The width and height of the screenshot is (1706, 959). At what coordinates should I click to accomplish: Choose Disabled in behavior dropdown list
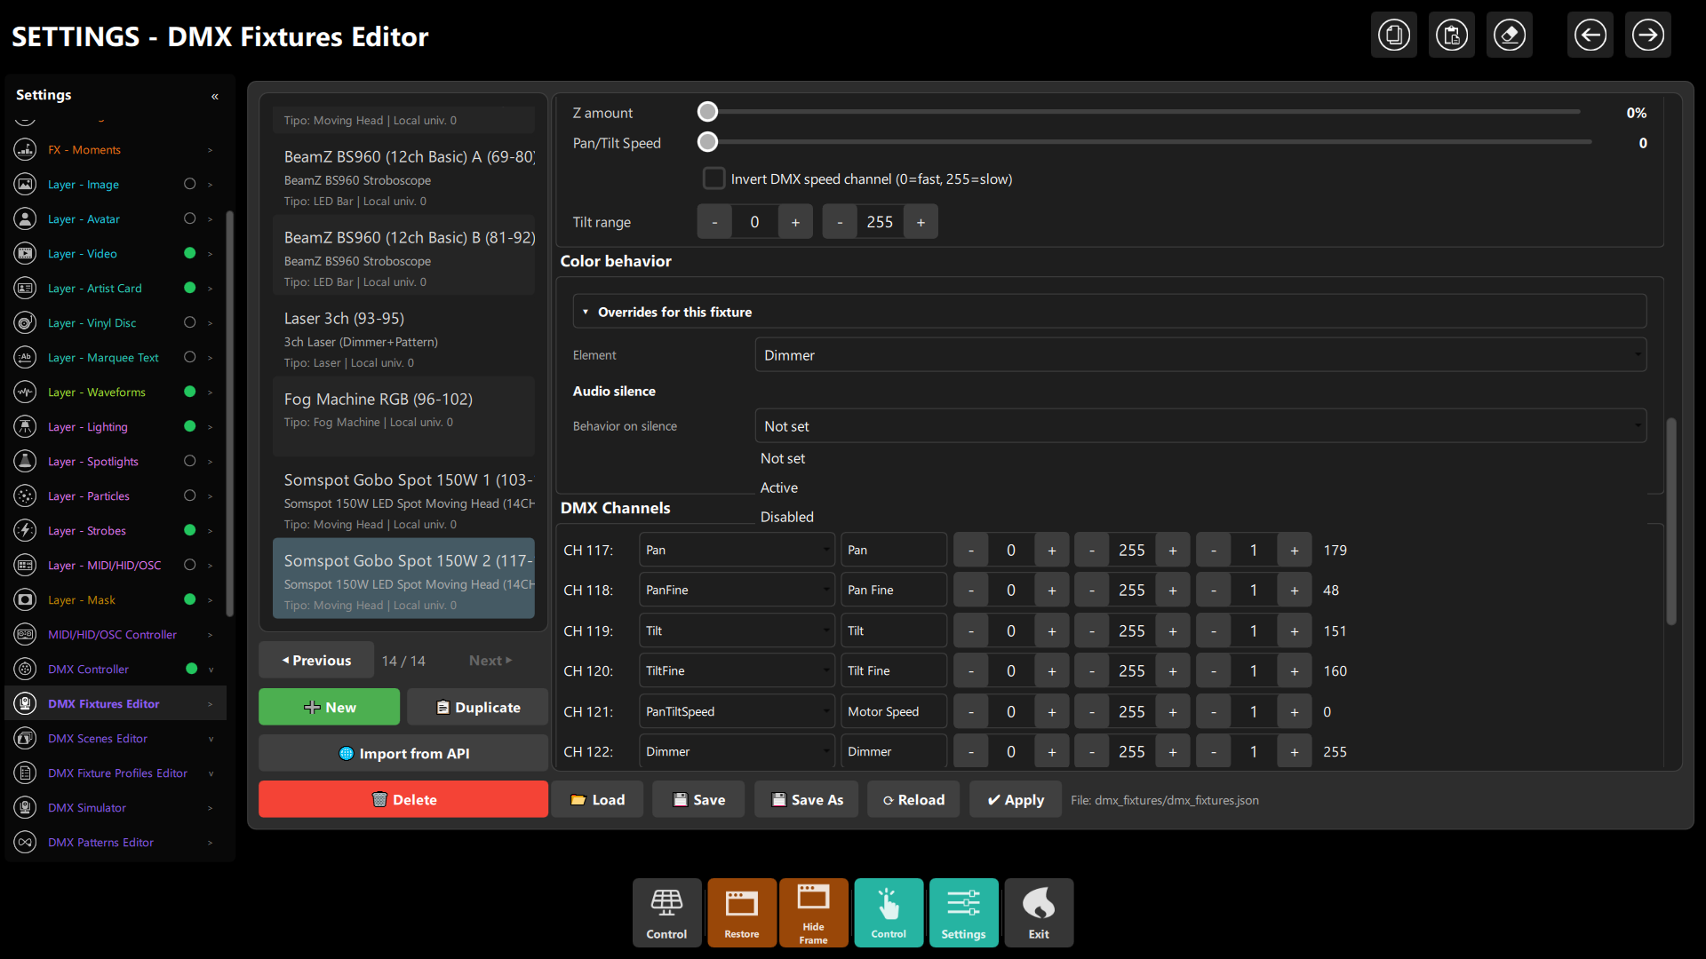[x=786, y=517]
